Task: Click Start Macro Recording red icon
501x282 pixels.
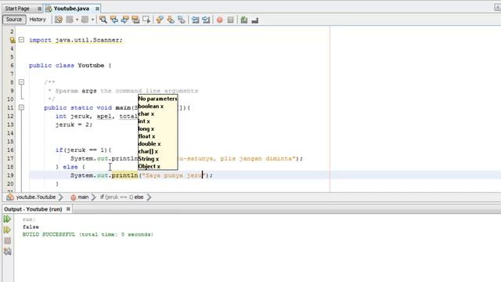Action: point(219,20)
